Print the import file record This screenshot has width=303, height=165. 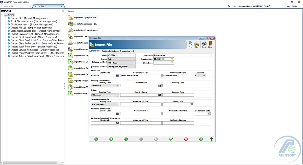204,44
